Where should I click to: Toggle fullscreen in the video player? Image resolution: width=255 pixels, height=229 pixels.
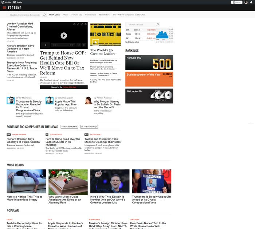[x=78, y=45]
